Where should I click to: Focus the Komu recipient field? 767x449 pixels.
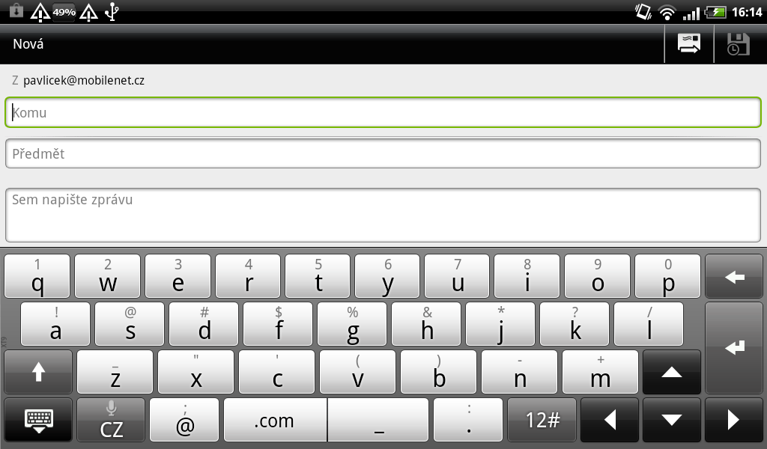pyautogui.click(x=383, y=112)
